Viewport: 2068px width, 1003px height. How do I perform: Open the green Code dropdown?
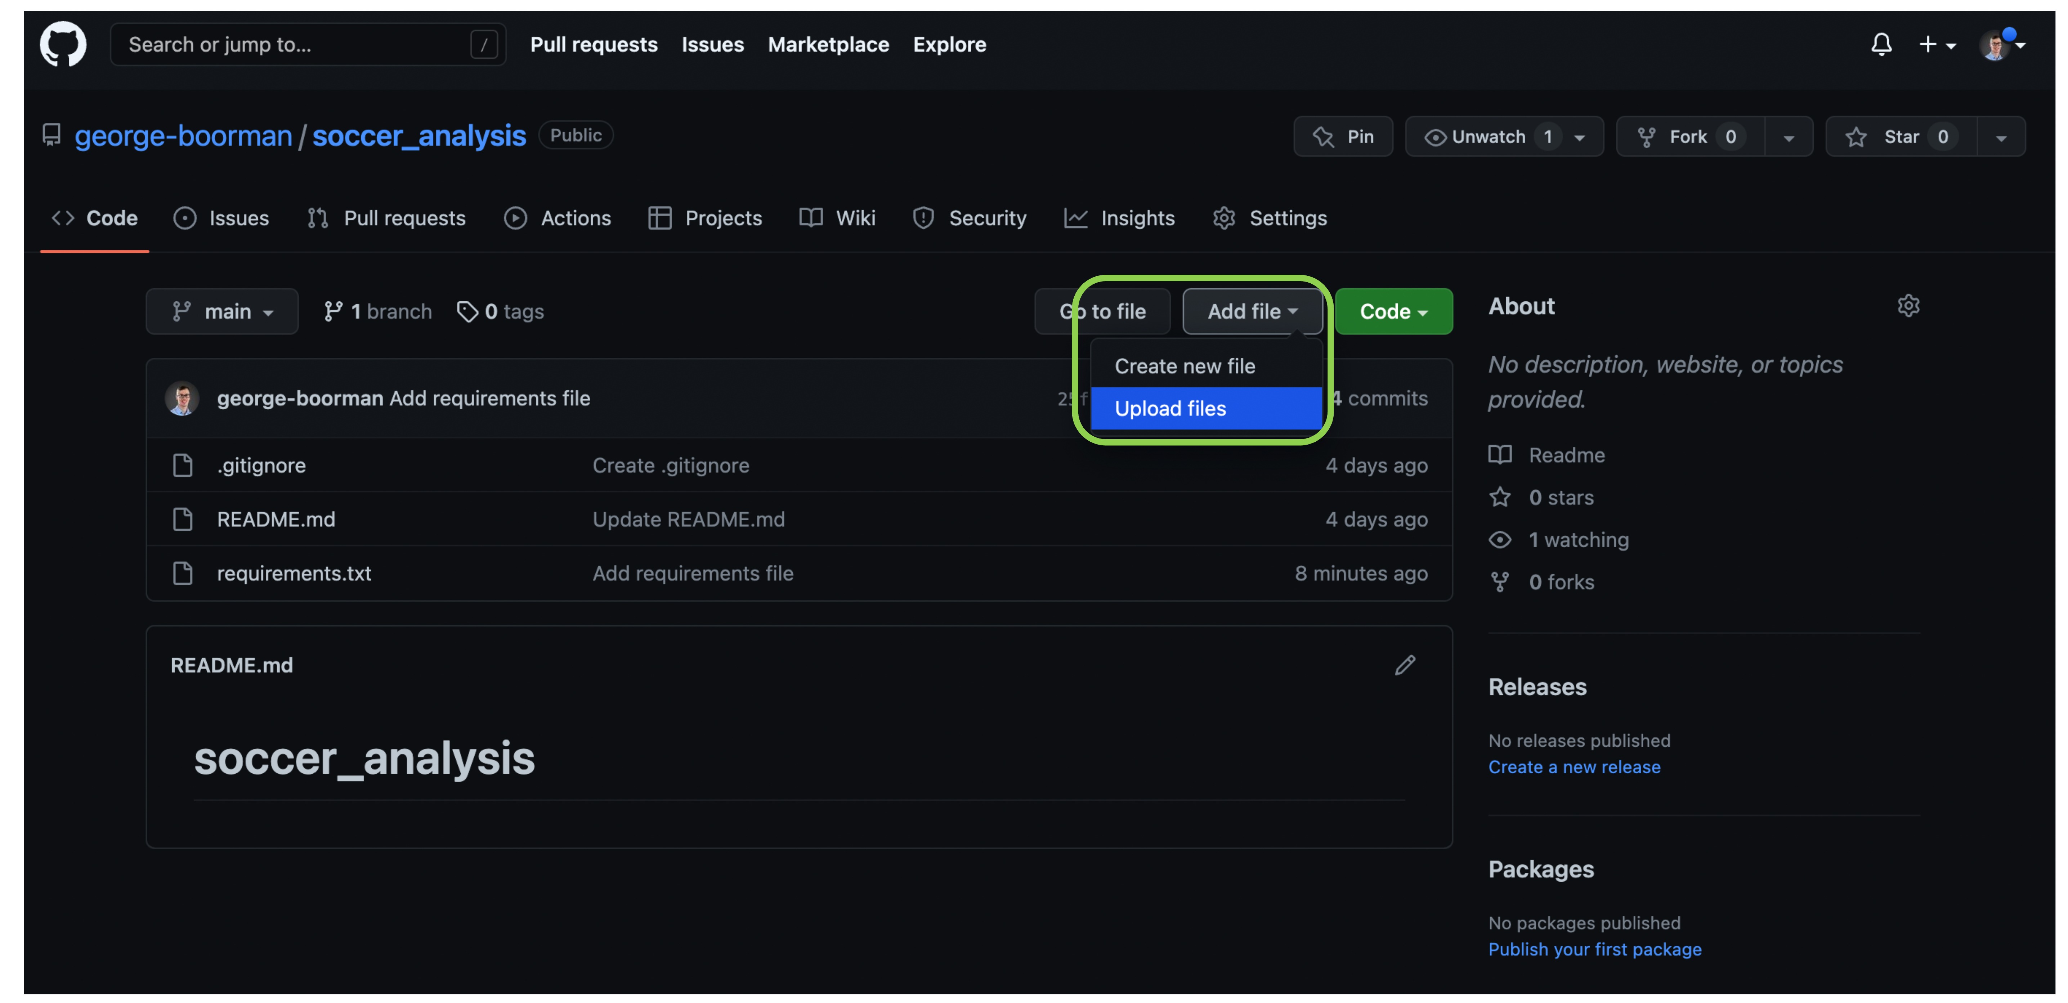click(1394, 311)
